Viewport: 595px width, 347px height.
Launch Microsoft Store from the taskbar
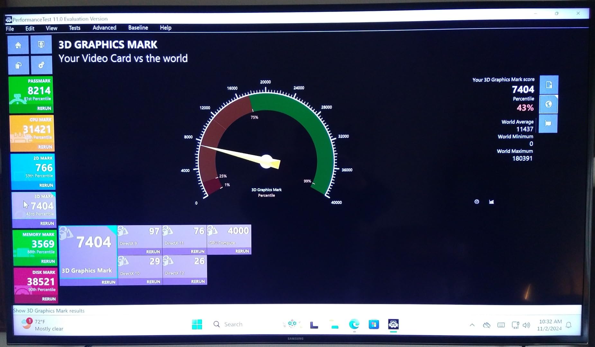374,325
